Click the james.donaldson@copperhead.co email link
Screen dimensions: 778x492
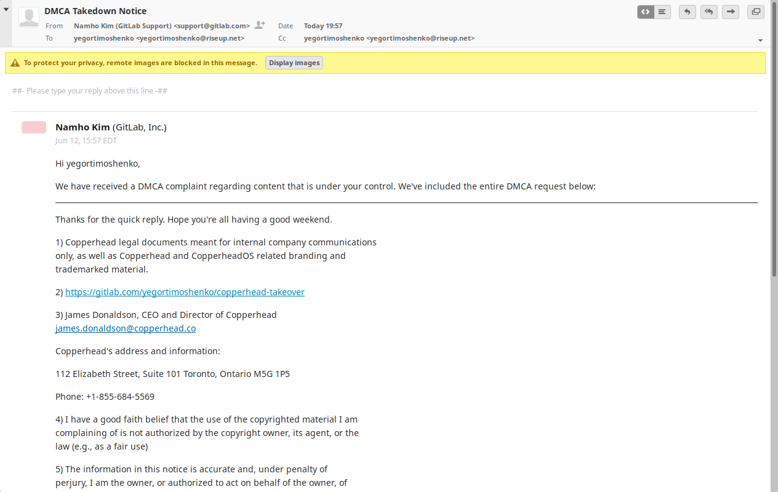point(126,328)
